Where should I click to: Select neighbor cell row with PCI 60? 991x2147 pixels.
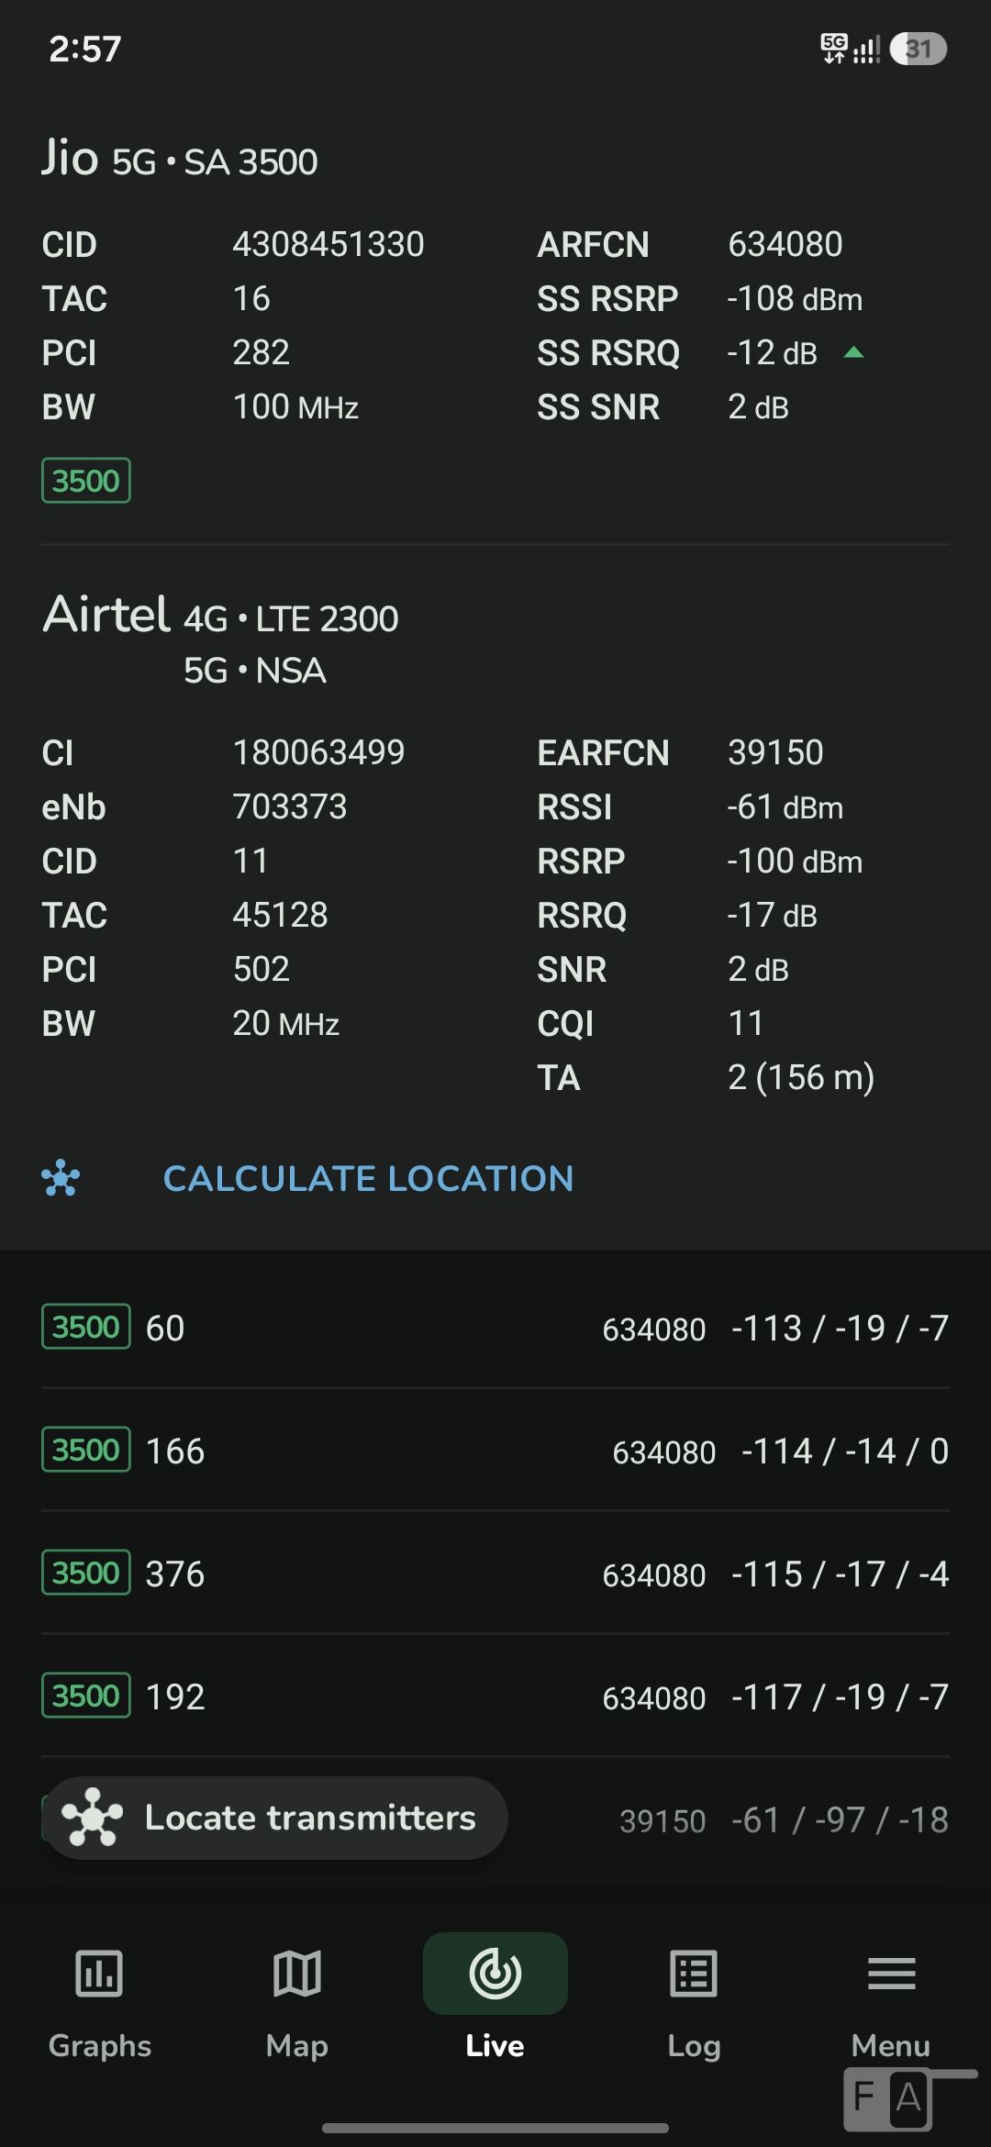[x=495, y=1328]
